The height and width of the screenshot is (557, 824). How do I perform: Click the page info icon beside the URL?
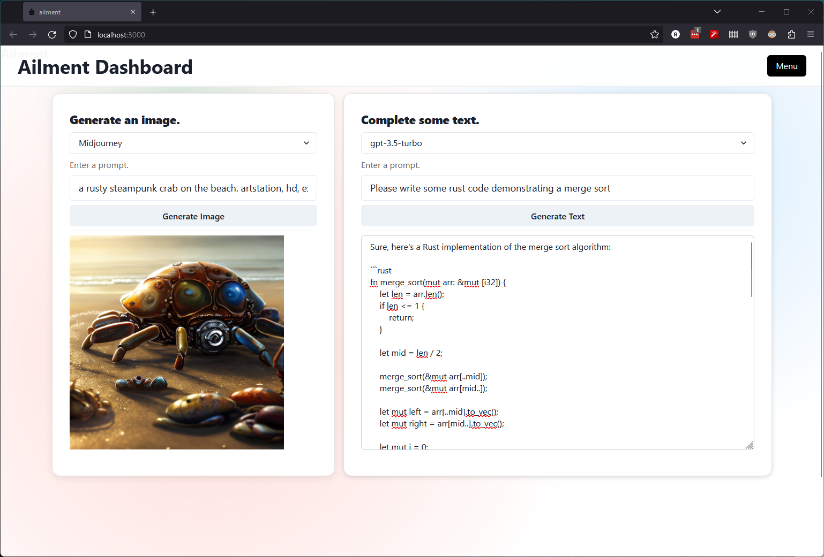(x=88, y=35)
